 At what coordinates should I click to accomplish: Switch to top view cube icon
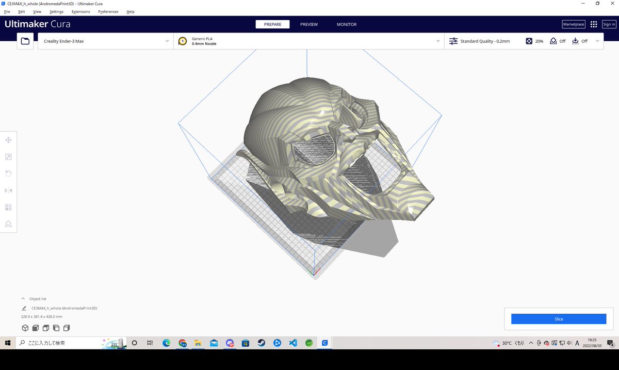46,328
